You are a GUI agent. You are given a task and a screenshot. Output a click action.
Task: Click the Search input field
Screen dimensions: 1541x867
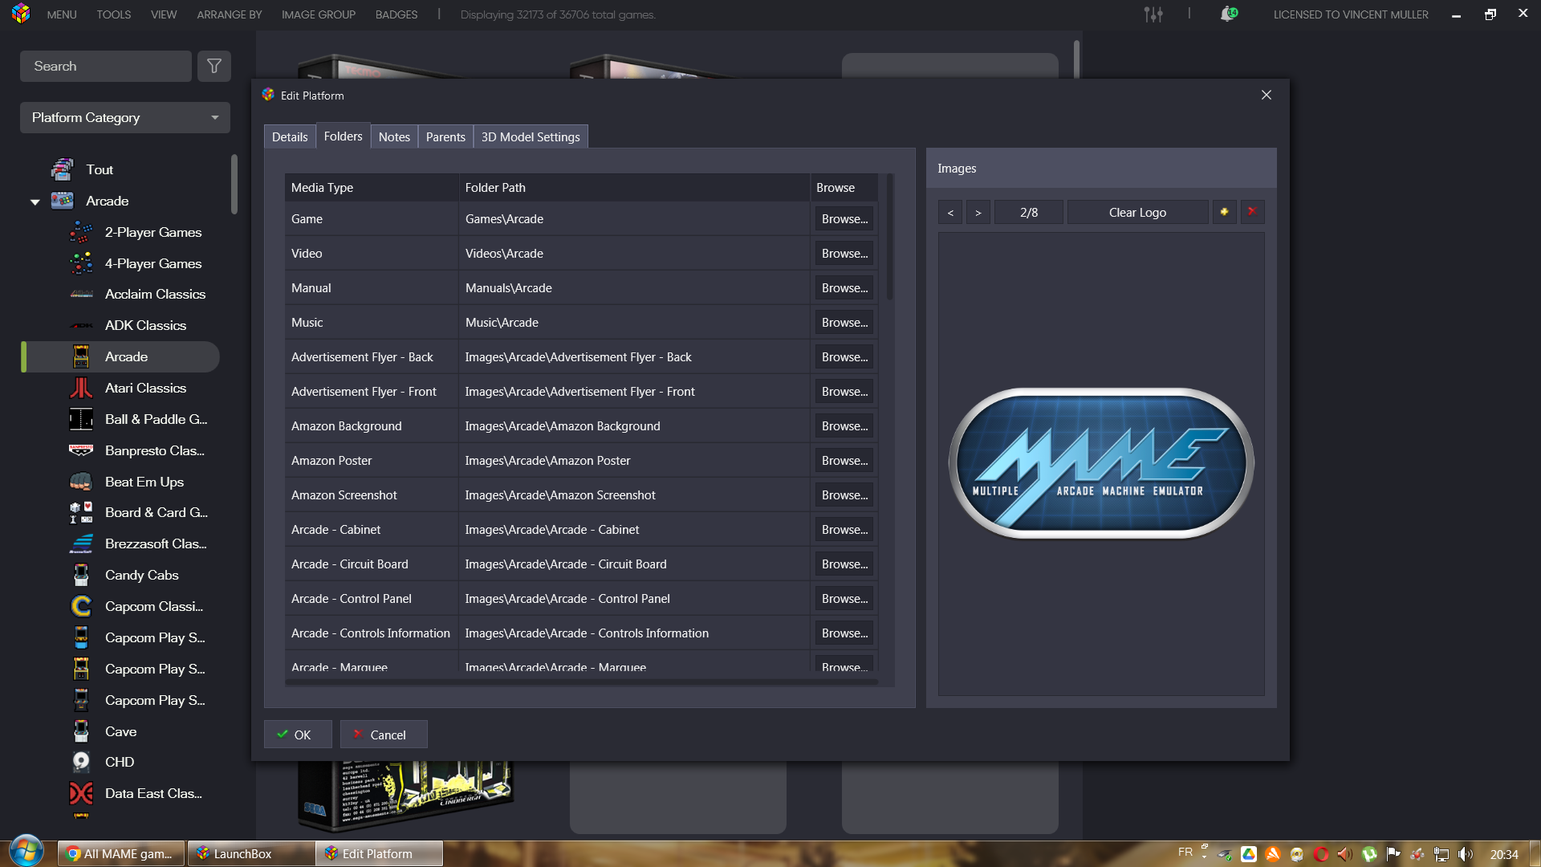(x=106, y=66)
